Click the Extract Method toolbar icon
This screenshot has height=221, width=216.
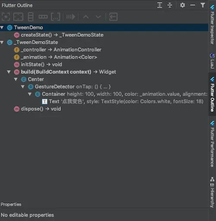coord(71,17)
